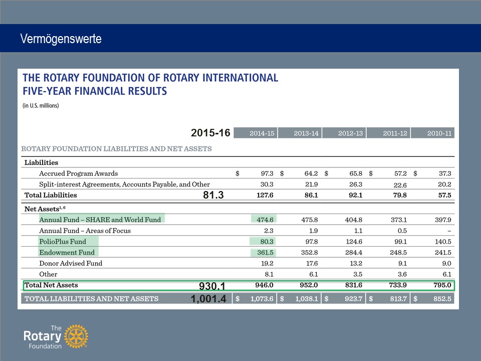Click Accrued Program Awards value "64.2"
Image resolution: width=481 pixels, height=361 pixels.
coord(311,173)
